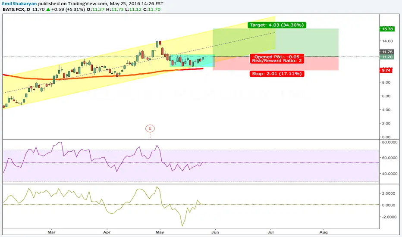Screen dimensions: 402x237
Task: Click the Jun label on time axis
Action: [215, 232]
